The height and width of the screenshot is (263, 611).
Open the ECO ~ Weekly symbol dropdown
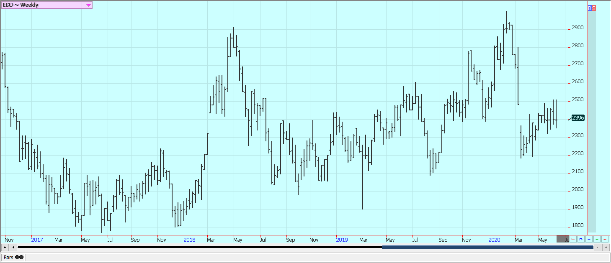pos(46,5)
